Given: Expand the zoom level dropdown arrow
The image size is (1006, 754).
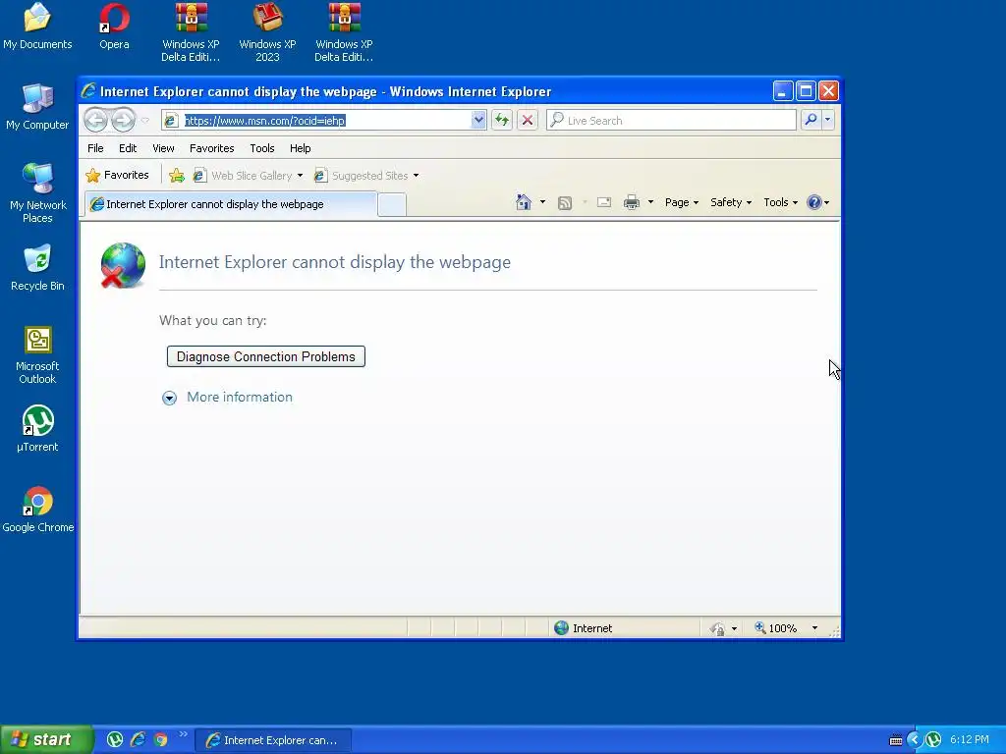Looking at the screenshot, I should click(x=814, y=628).
